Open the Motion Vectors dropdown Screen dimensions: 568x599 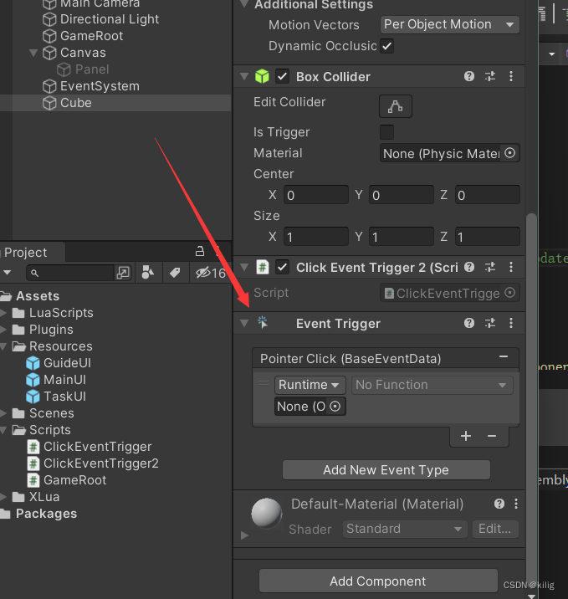coord(449,25)
